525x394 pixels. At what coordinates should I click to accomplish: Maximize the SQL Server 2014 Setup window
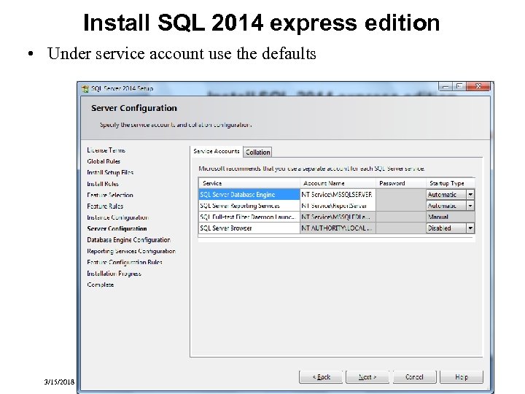(459, 86)
